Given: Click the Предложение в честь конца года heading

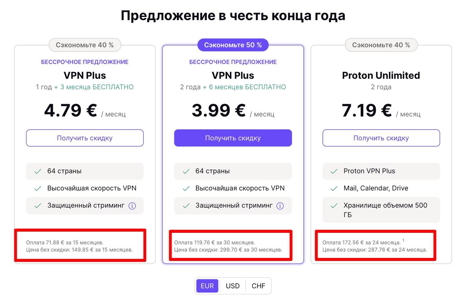Looking at the screenshot, I should pyautogui.click(x=233, y=16).
